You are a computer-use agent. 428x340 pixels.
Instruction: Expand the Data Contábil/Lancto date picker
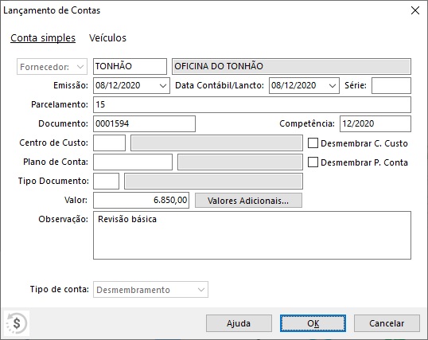tap(333, 85)
